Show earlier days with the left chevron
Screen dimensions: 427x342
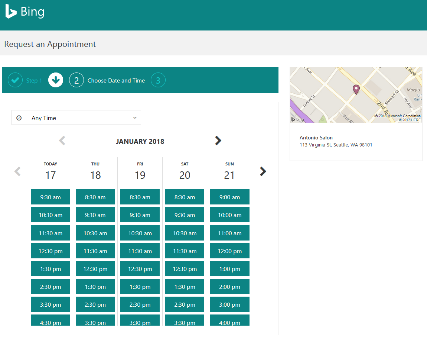(17, 171)
